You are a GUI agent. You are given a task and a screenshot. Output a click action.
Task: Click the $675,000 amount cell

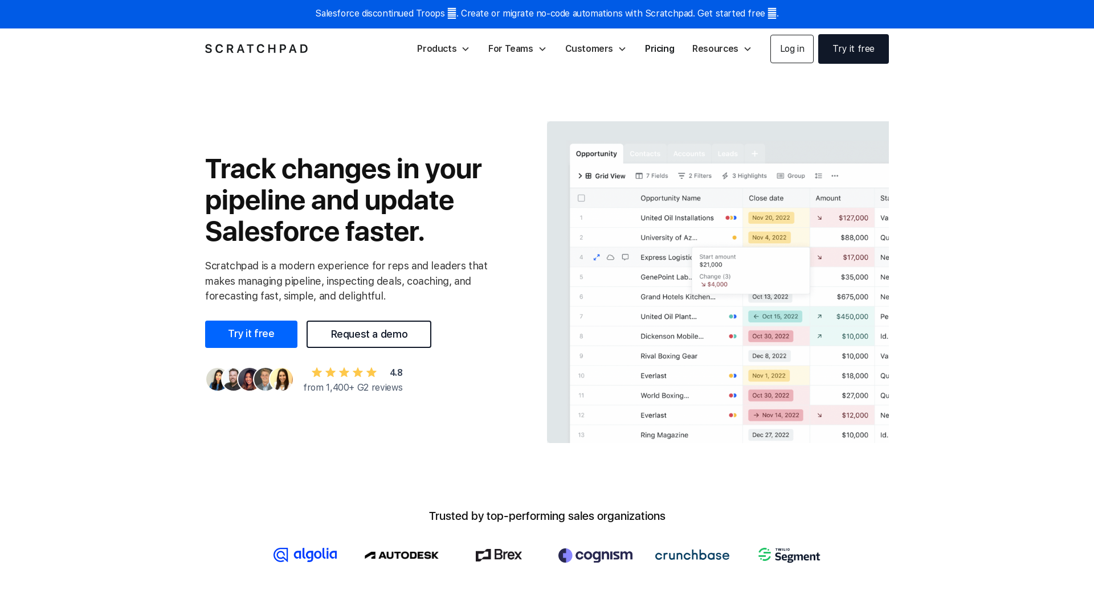coord(852,297)
